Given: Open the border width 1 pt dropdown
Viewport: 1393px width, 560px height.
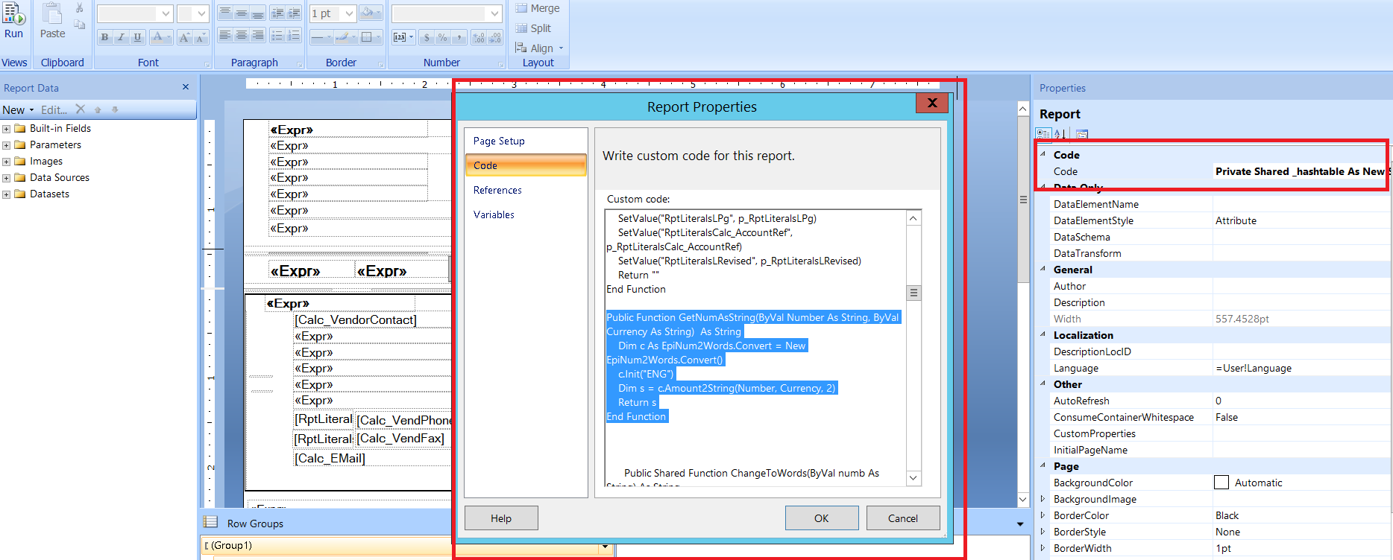Looking at the screenshot, I should 349,13.
